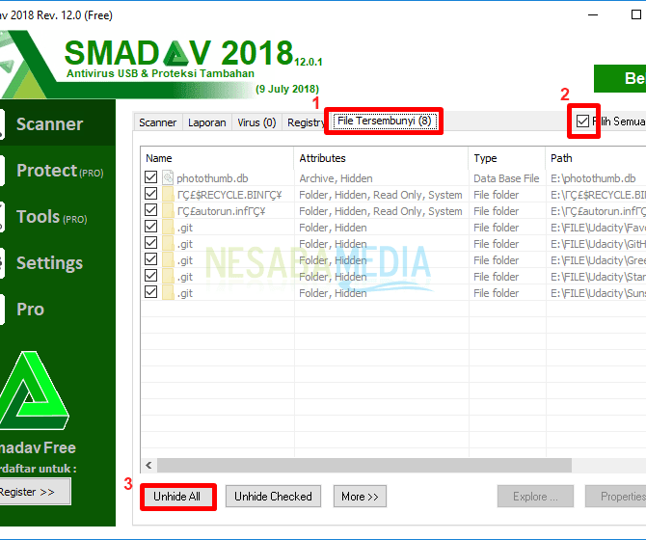Viewport: 646px width, 540px height.
Task: Click the Properties button
Action: pos(615,497)
